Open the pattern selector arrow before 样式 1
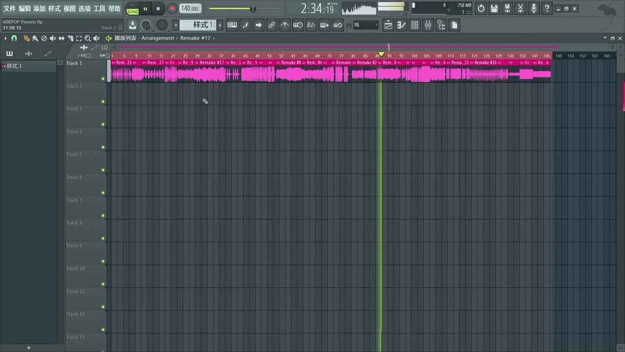The height and width of the screenshot is (352, 625). [176, 25]
